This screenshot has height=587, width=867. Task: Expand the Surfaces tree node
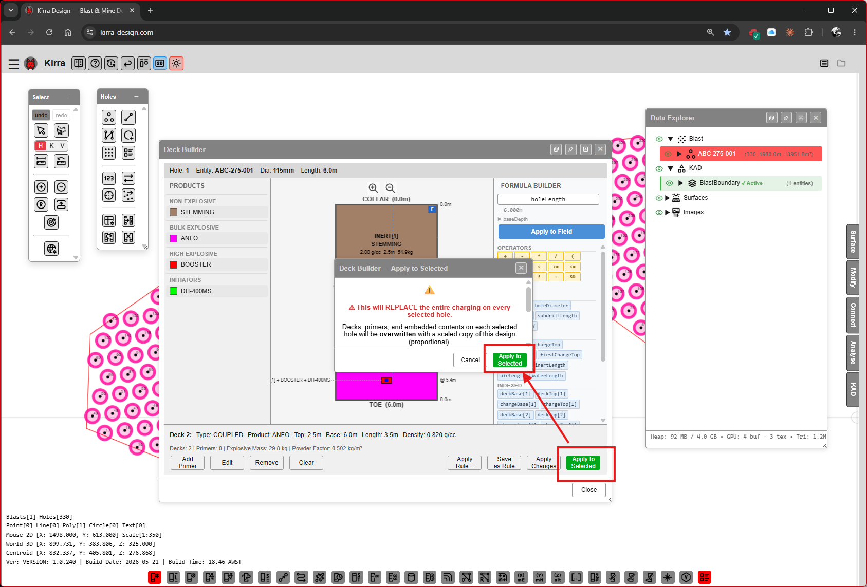pyautogui.click(x=668, y=198)
